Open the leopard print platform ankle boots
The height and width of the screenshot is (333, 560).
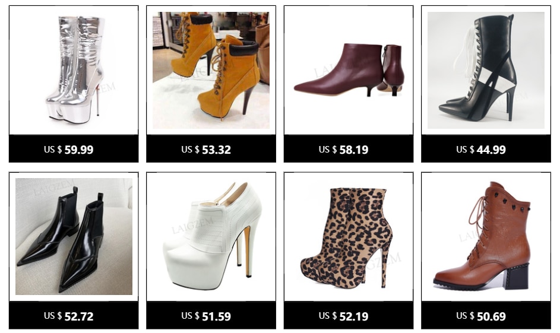coord(349,237)
